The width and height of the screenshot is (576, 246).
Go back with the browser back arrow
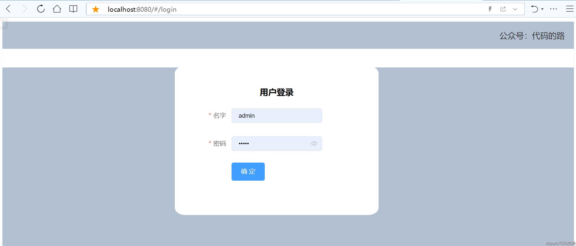point(8,9)
